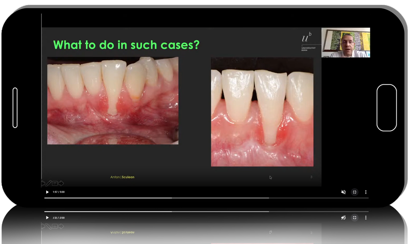
Task: Click the 1:57 / 5:00 time display
Action: tap(59, 192)
